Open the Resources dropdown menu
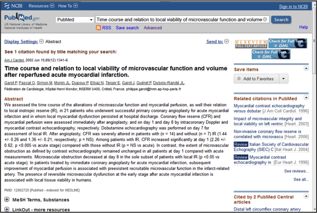The height and width of the screenshot is (213, 317). 41,6
